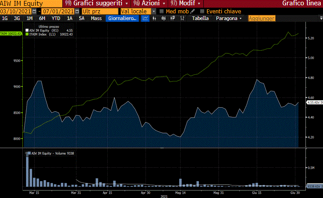The width and height of the screenshot is (323, 198).
Task: Click the Aggiunger input field
Action: tap(262, 18)
